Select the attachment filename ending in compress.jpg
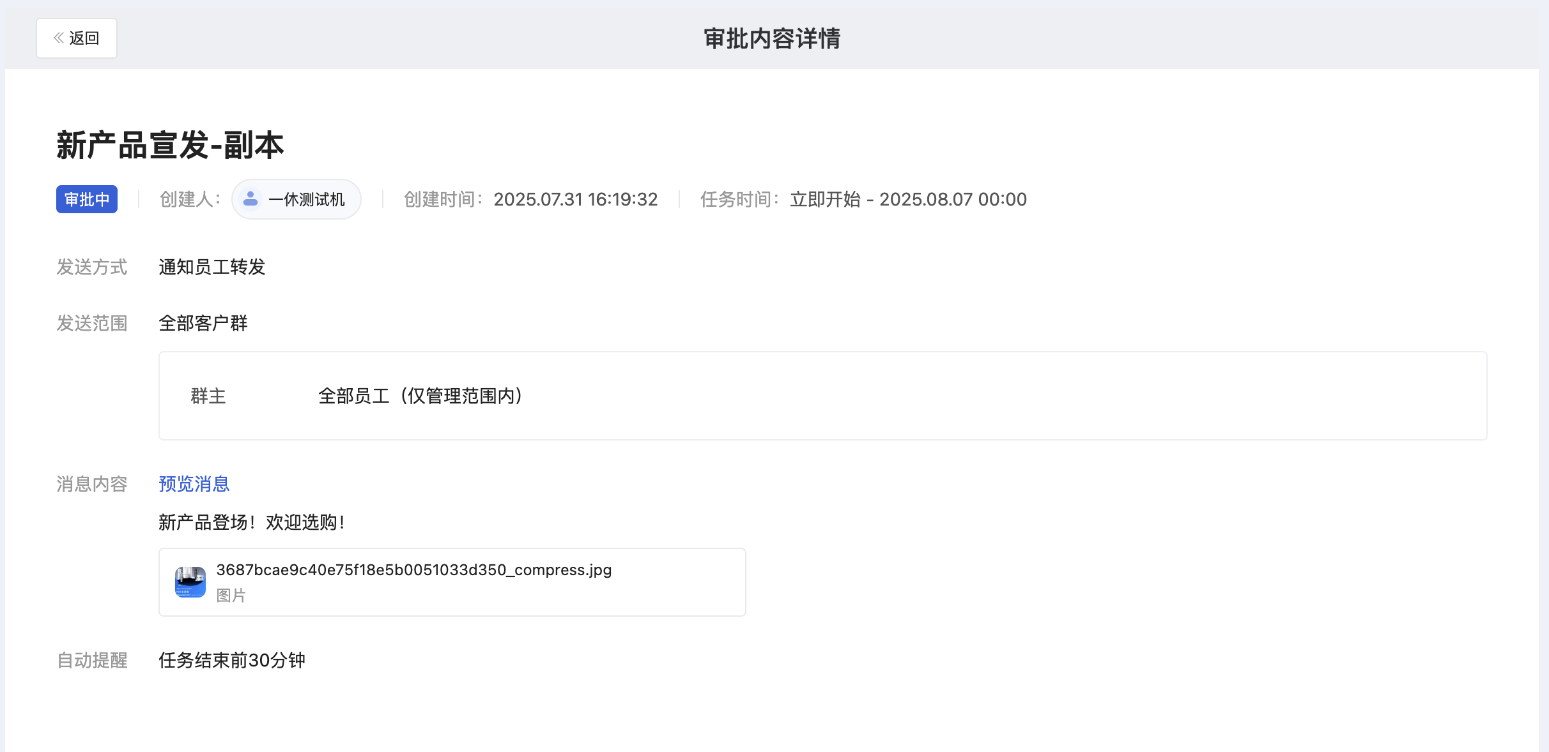The width and height of the screenshot is (1549, 752). (414, 569)
